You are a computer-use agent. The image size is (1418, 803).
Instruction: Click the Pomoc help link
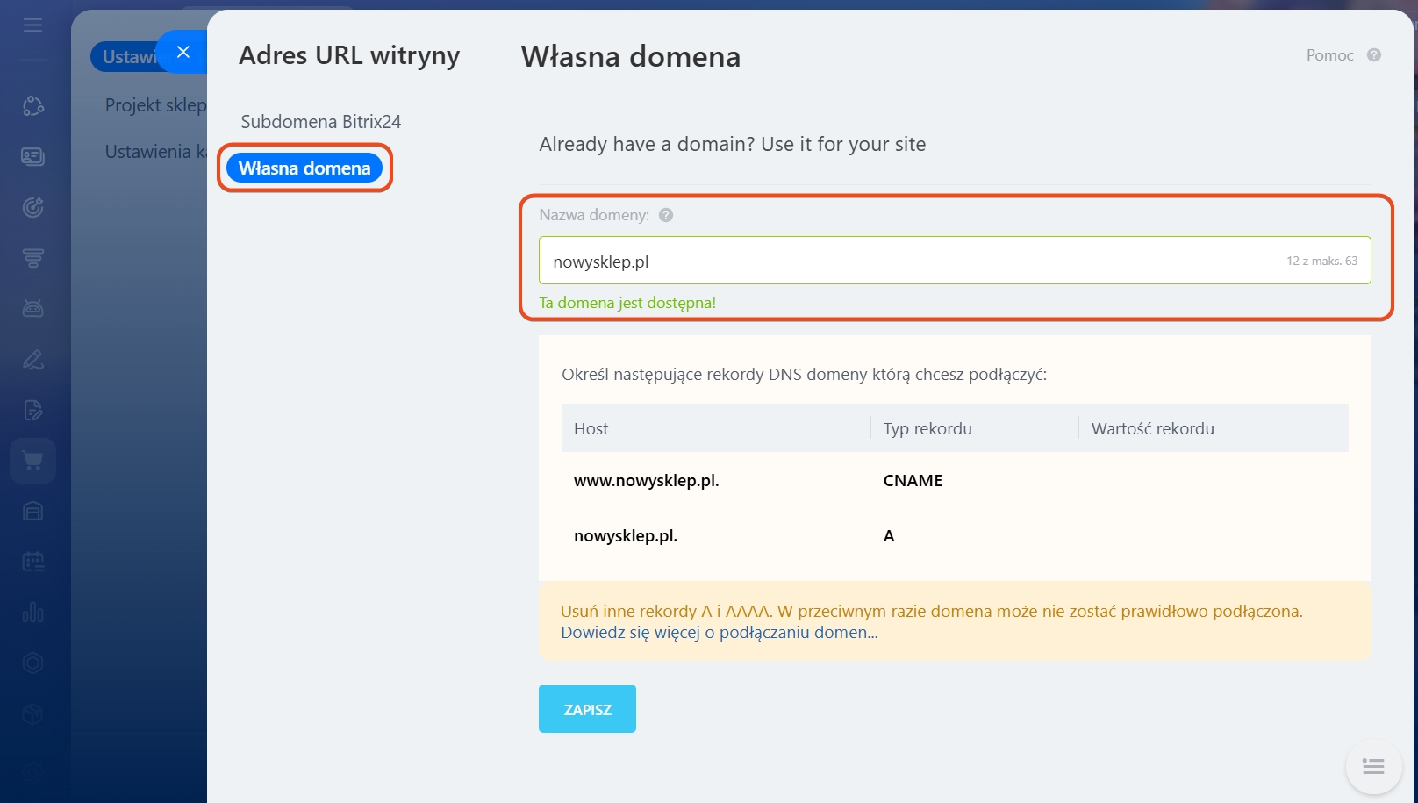[1329, 55]
